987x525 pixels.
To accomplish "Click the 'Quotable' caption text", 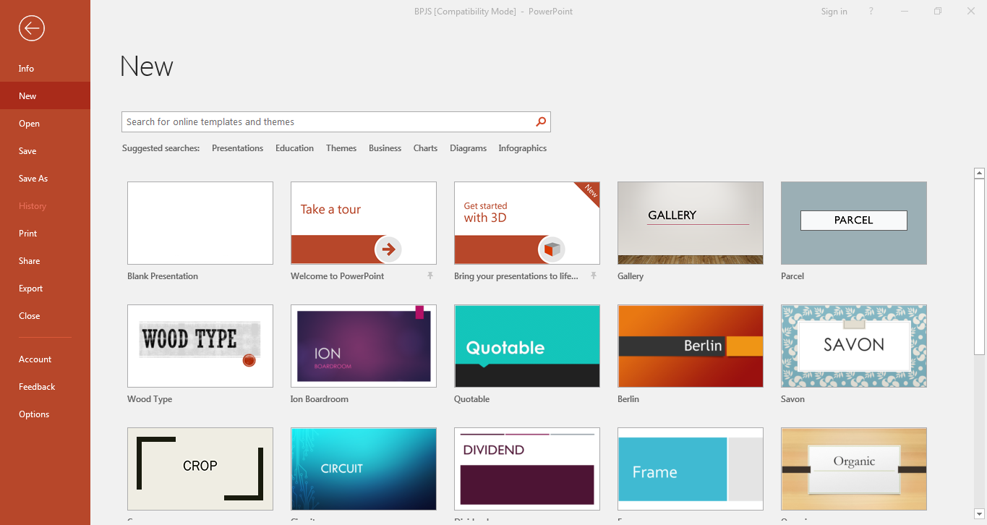I will pos(471,399).
